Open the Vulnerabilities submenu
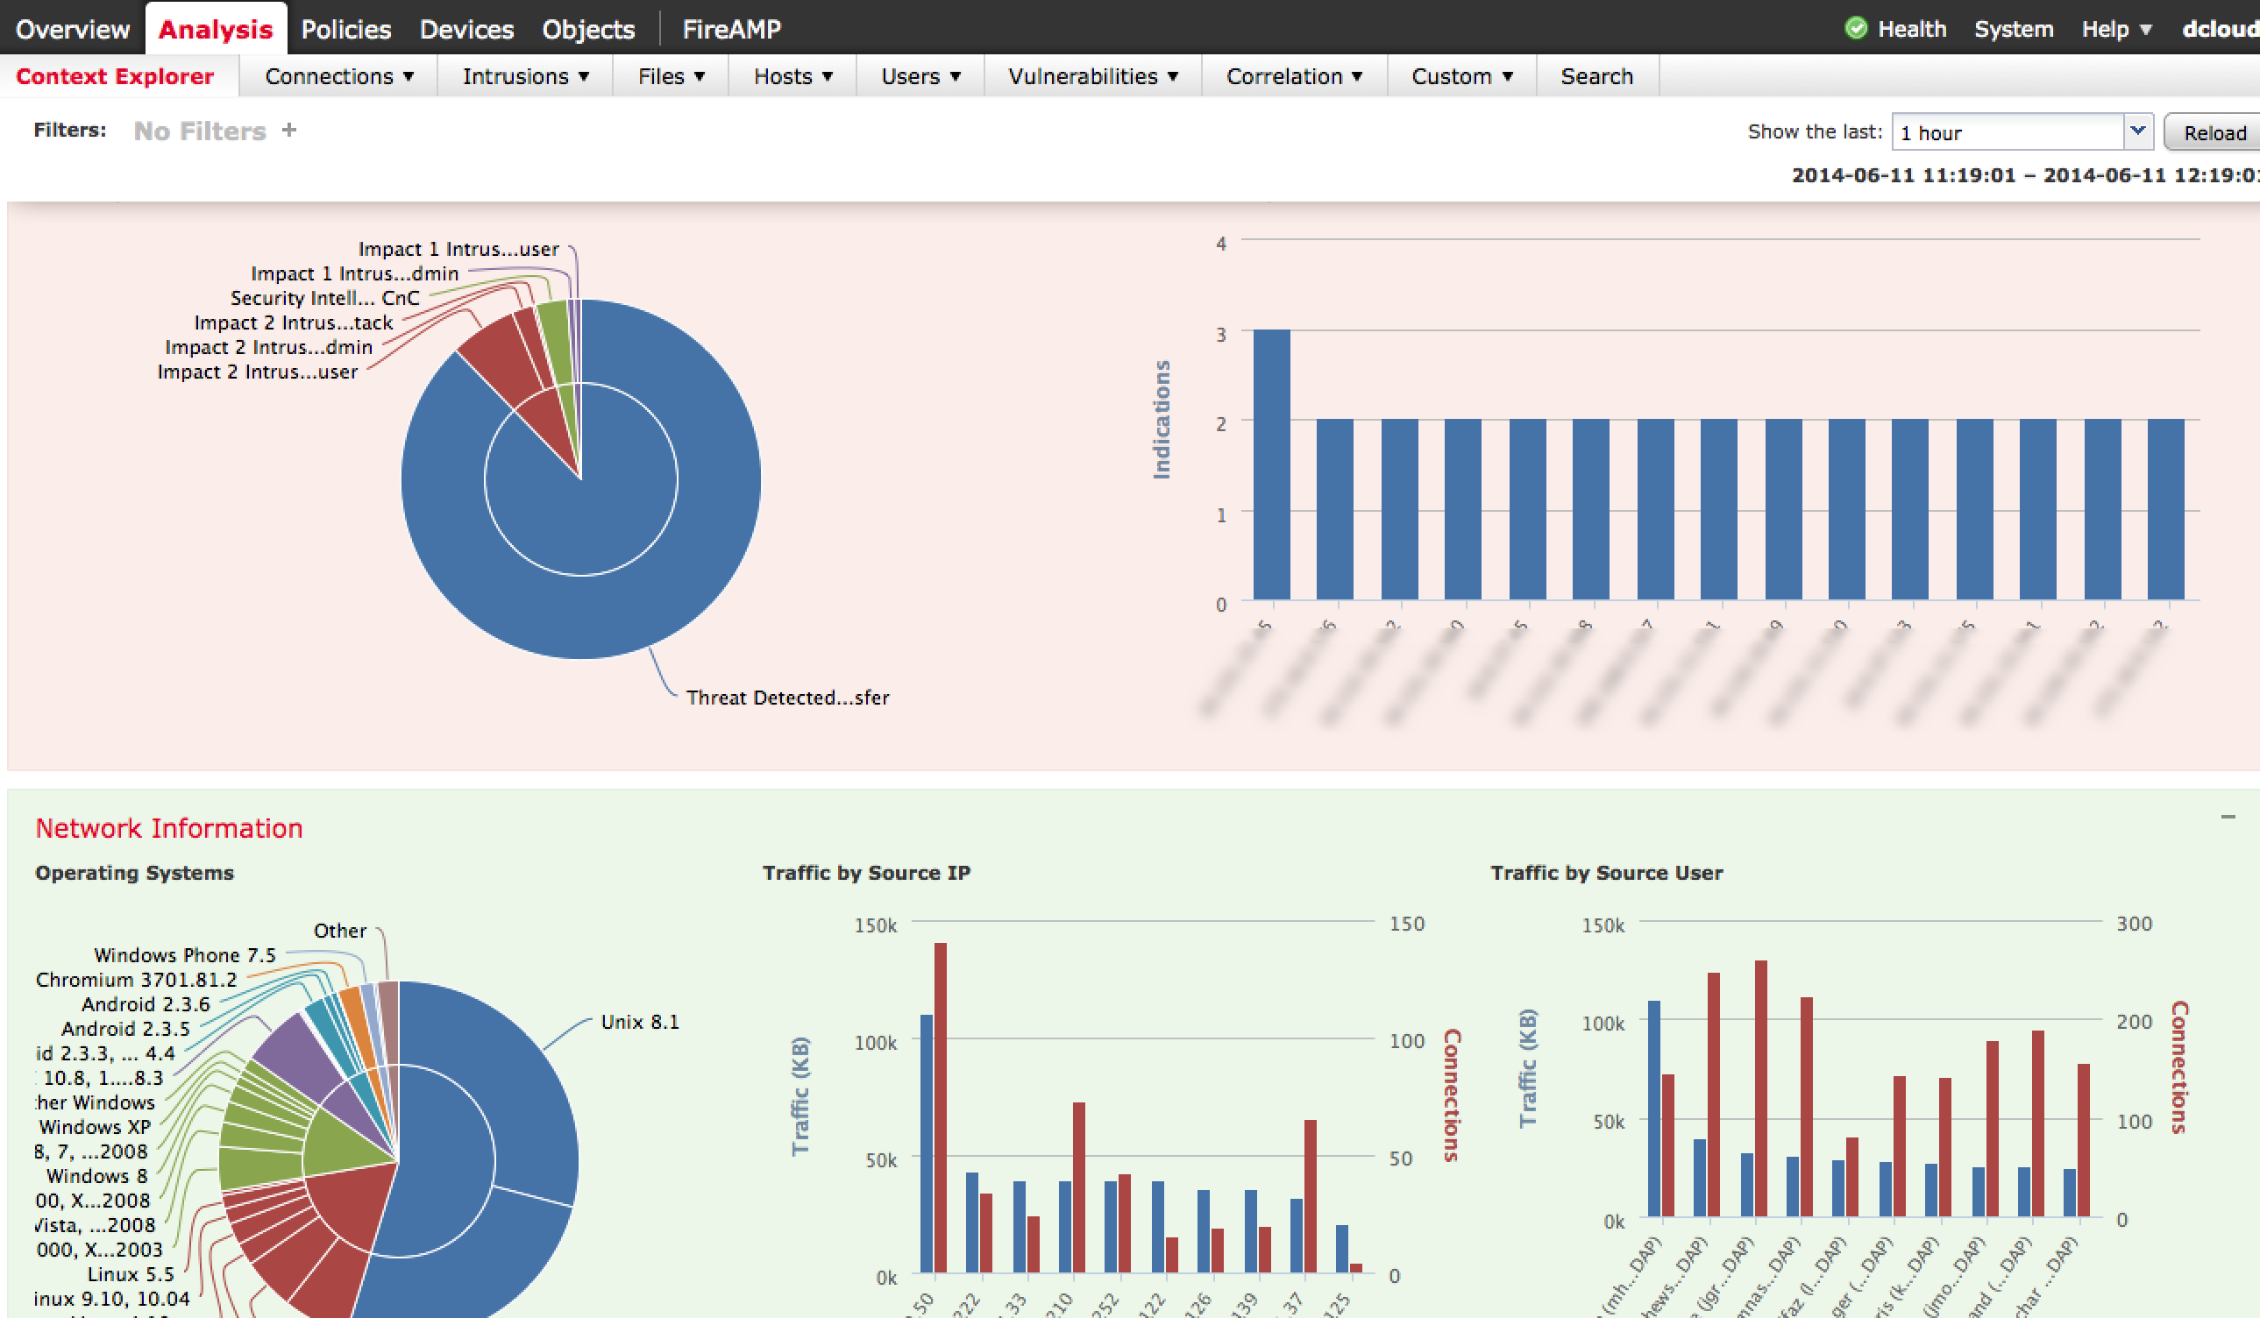 click(1092, 76)
